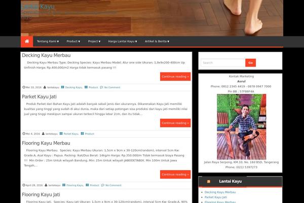Click the marketing contact photo of Asrul

[241, 127]
